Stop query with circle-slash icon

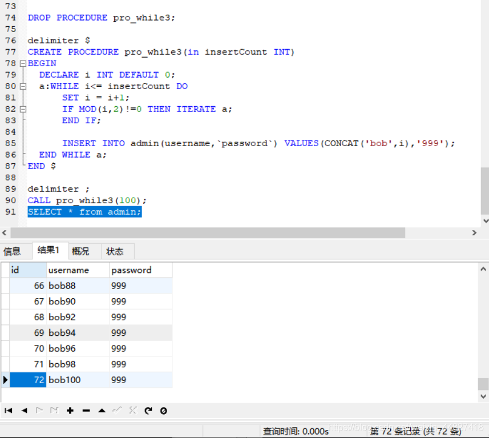[x=163, y=411]
